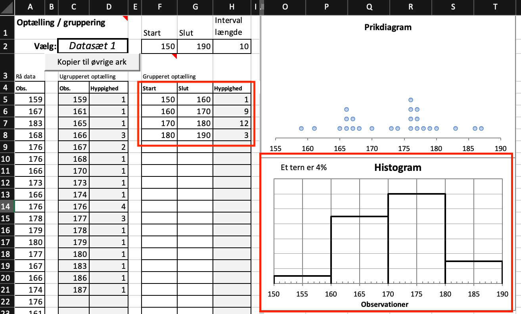Click grouped frequency cell showing 9

232,111
